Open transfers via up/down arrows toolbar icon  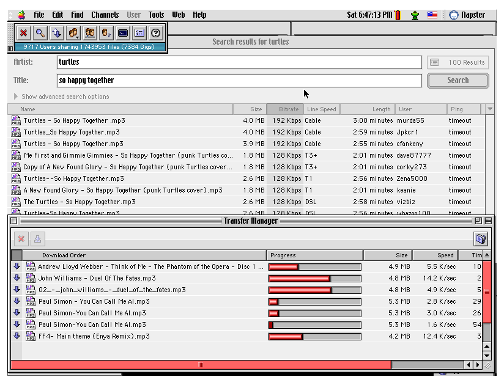point(56,33)
